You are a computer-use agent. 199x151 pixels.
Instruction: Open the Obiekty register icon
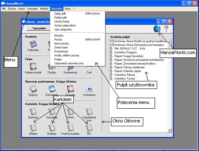click(33, 128)
